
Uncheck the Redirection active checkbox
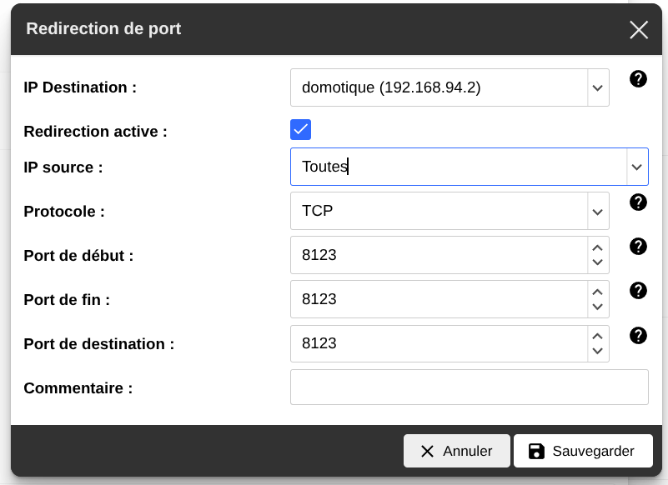(300, 129)
